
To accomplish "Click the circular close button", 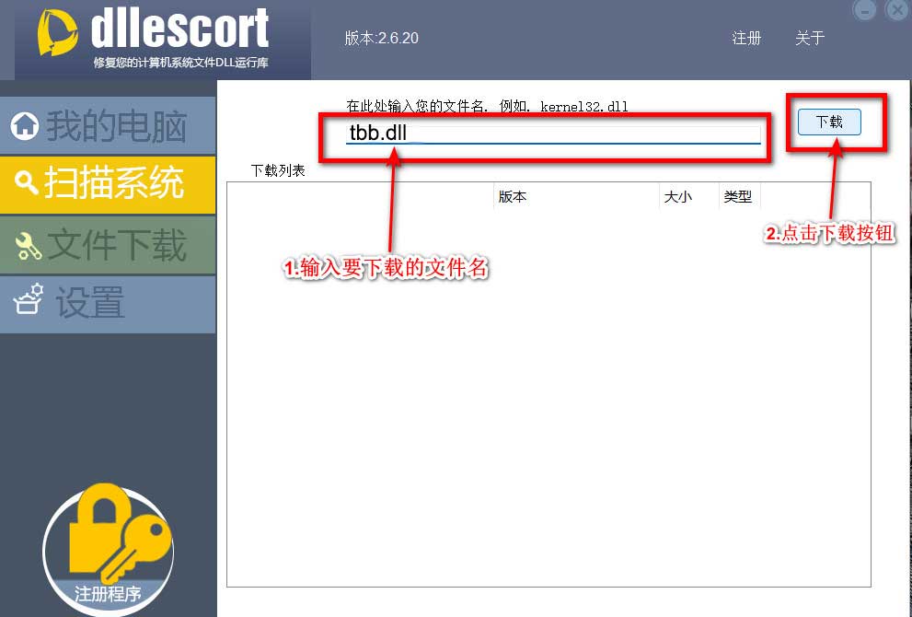I will tap(897, 10).
